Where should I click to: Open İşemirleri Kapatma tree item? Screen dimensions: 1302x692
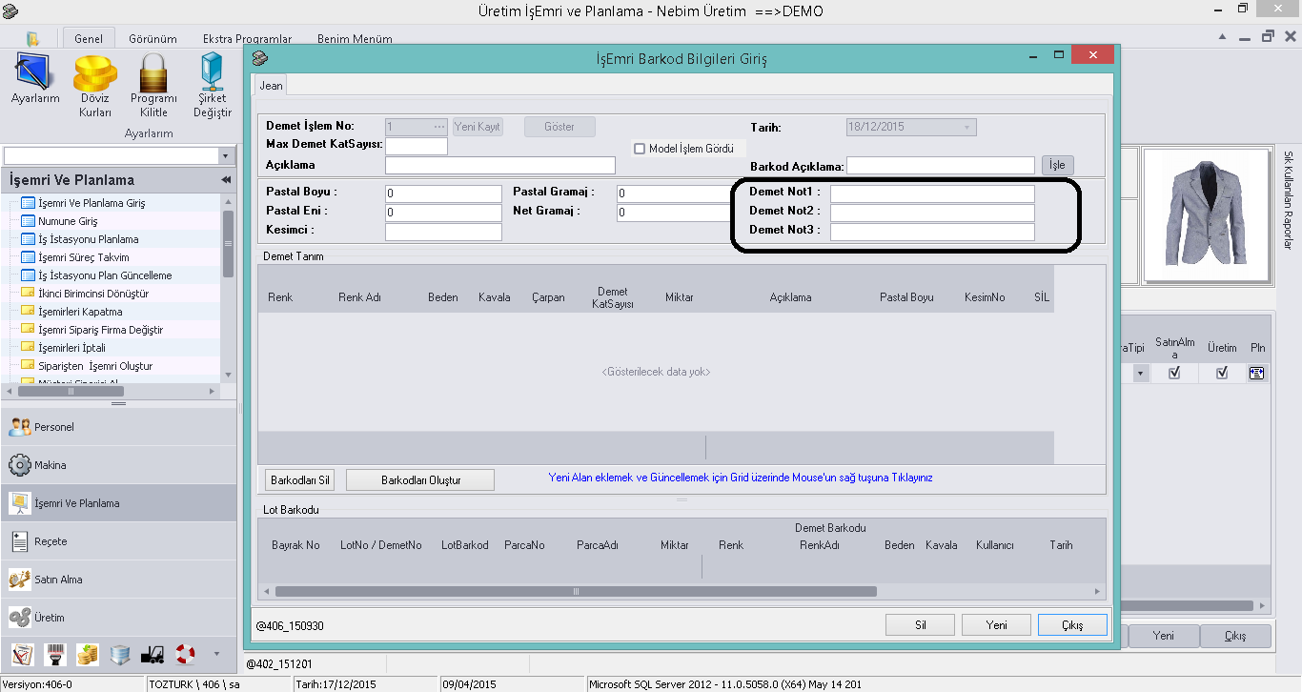click(x=80, y=312)
